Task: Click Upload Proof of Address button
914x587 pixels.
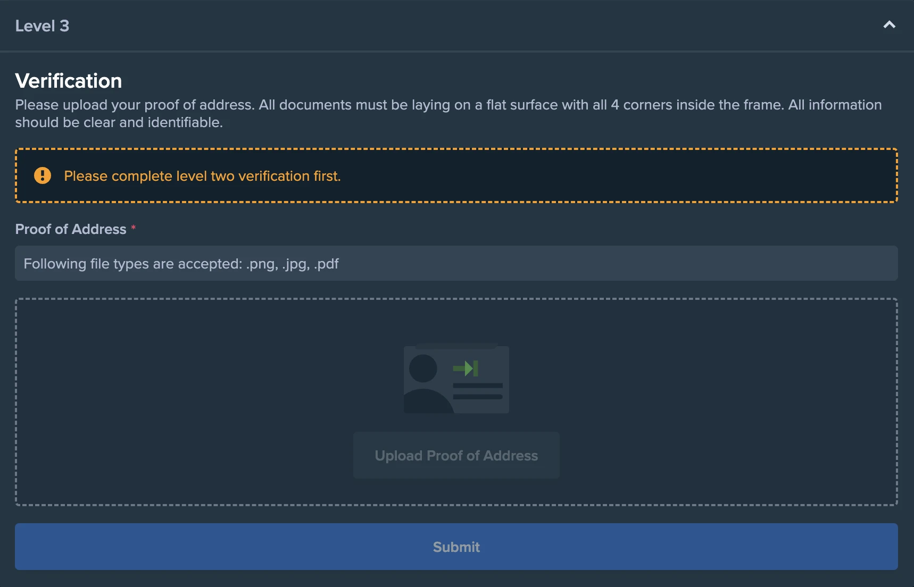Action: click(456, 455)
